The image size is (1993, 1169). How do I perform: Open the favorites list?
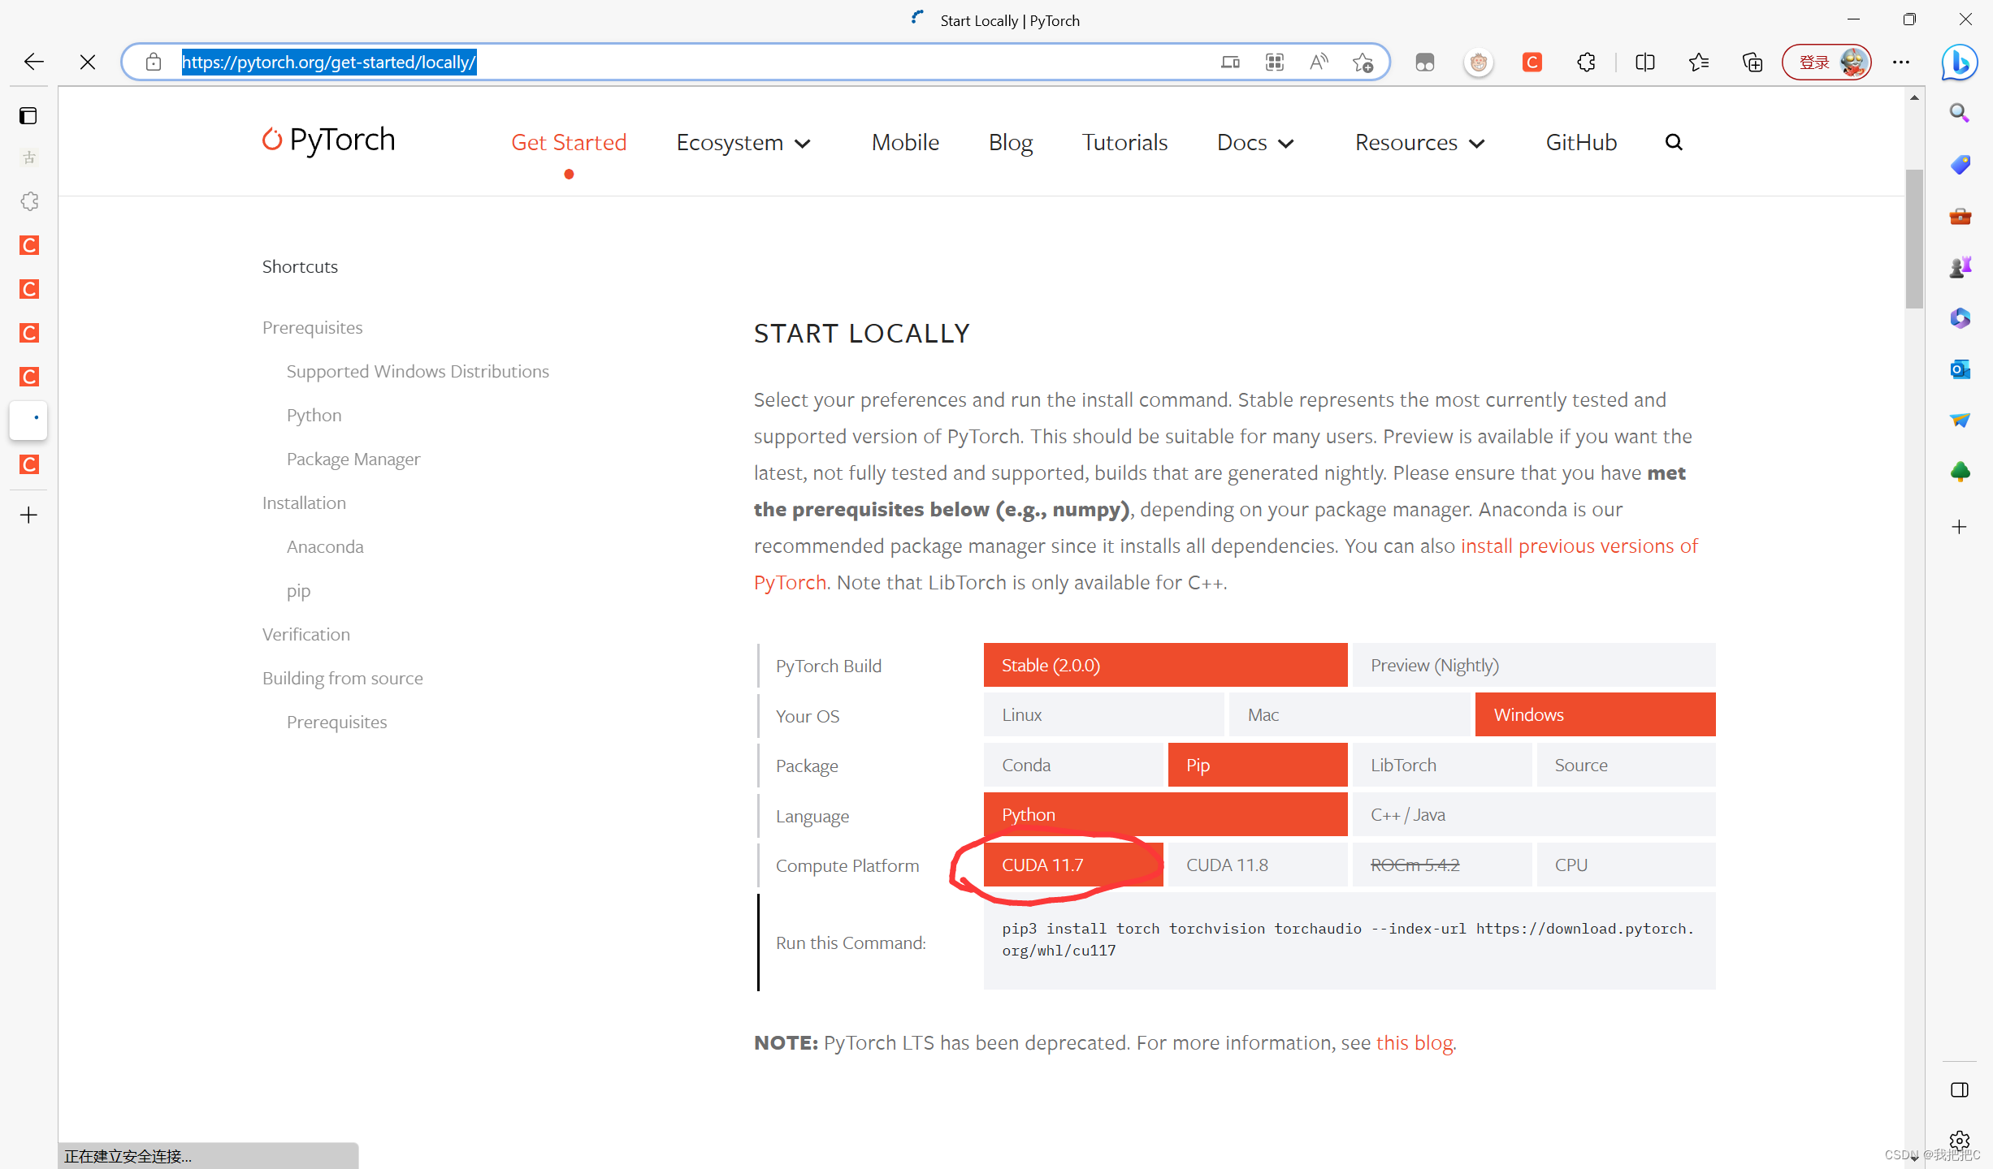[x=1698, y=62]
